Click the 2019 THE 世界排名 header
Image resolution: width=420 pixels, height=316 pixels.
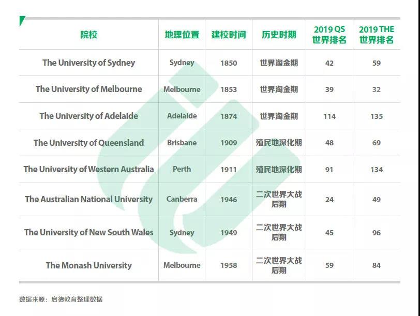point(376,35)
